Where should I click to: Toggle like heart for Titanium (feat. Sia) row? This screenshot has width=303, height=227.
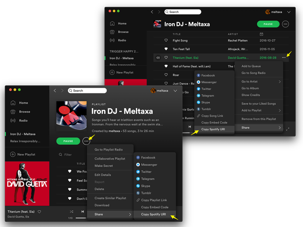click(166, 58)
